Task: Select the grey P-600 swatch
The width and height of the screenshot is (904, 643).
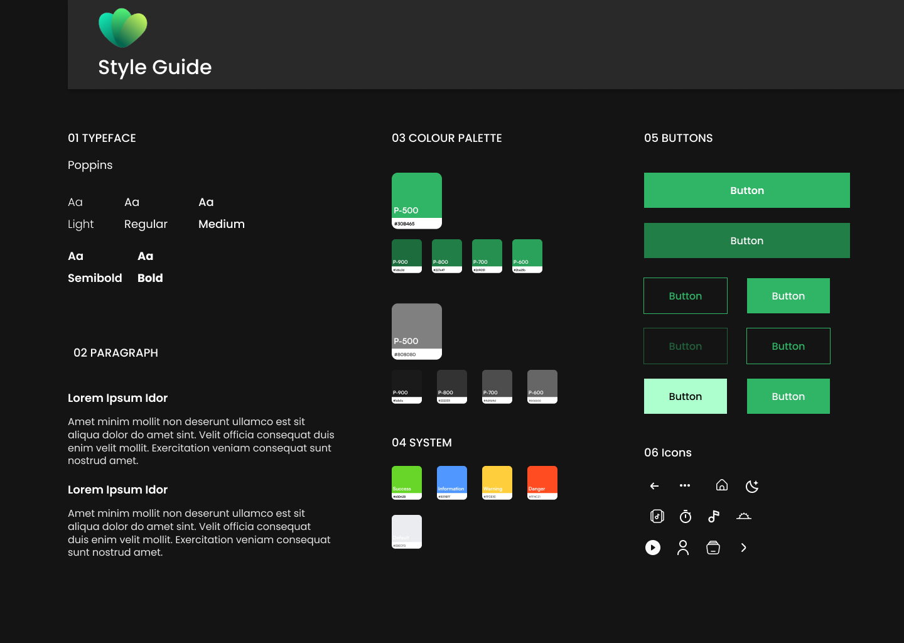Action: point(542,387)
